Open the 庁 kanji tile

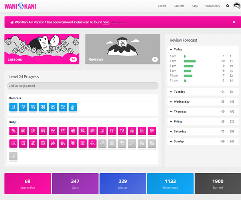pos(112,131)
